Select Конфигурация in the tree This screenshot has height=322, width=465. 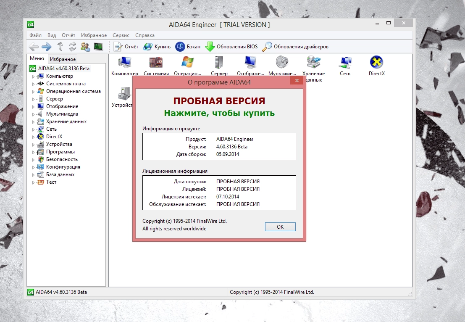tap(63, 167)
